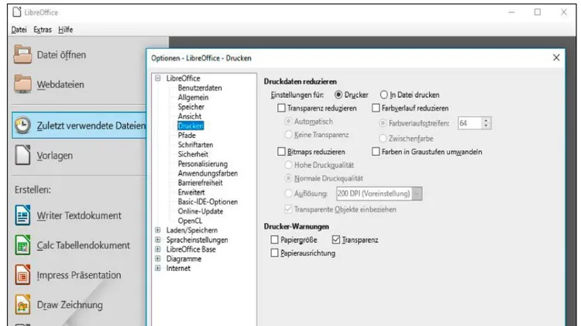This screenshot has width=581, height=326.
Task: Select Ansicht in the options tree
Action: 189,116
